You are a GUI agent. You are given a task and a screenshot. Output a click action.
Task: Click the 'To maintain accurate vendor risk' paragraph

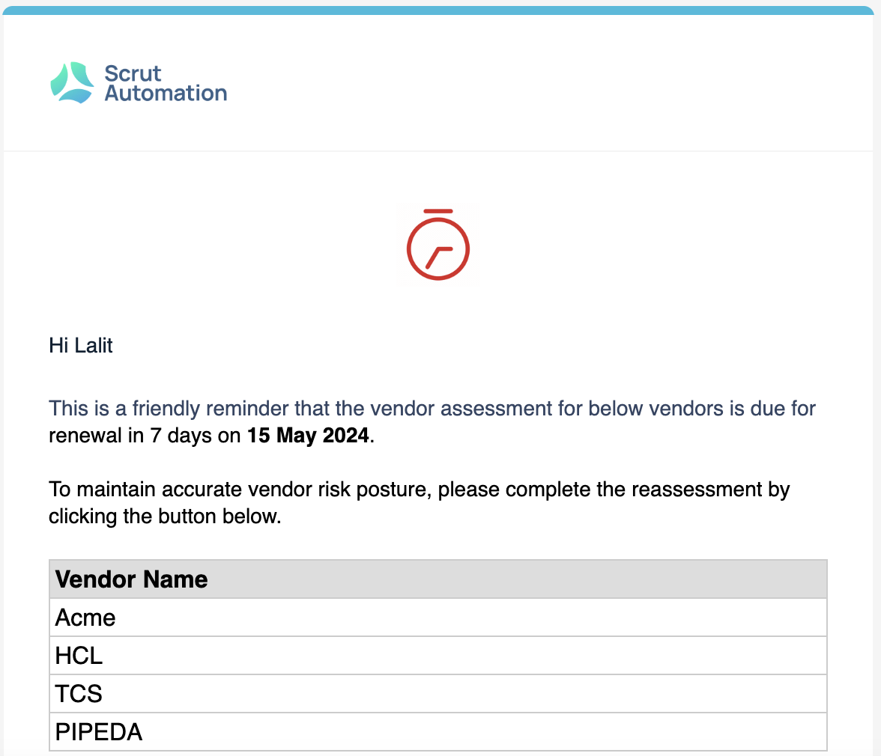point(420,503)
